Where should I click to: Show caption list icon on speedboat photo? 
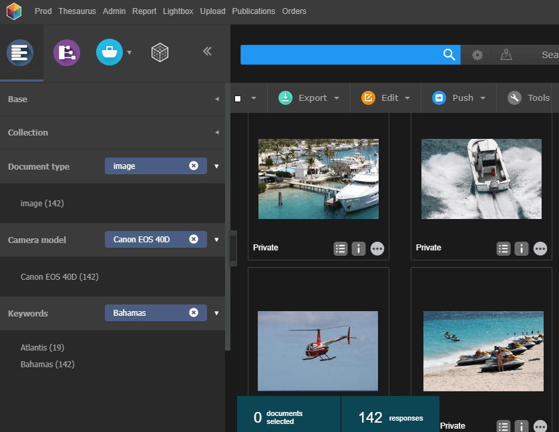click(504, 249)
